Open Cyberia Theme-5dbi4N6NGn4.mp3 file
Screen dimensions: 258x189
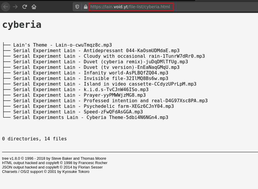point(91,118)
